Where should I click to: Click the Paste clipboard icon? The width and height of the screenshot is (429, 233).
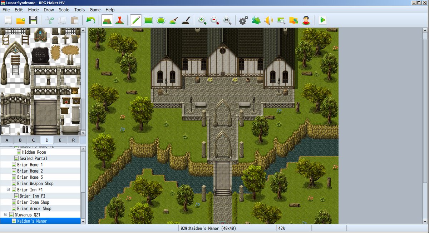point(75,20)
